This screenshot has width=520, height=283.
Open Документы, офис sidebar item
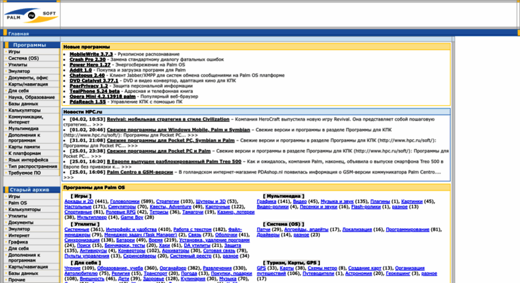coord(28,78)
